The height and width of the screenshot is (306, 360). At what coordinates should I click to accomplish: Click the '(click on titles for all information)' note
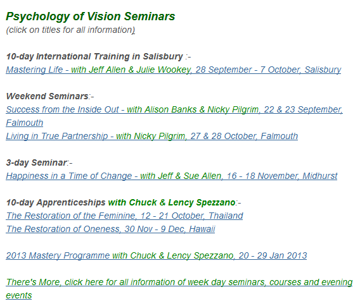tap(70, 30)
